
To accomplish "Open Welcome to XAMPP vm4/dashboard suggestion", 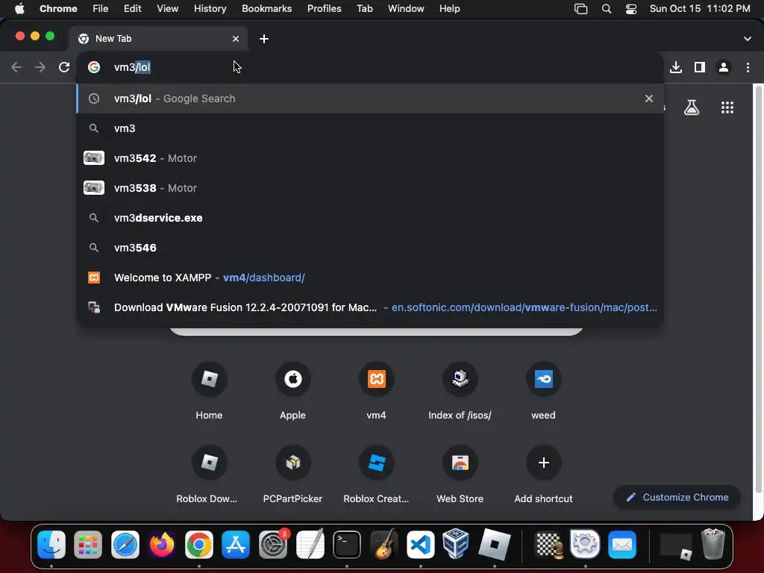I will click(370, 278).
